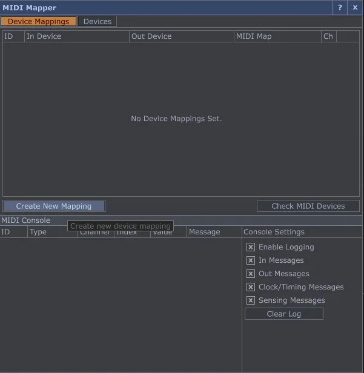Click the Message column in MIDI Console
The width and height of the screenshot is (364, 373).
(x=214, y=232)
